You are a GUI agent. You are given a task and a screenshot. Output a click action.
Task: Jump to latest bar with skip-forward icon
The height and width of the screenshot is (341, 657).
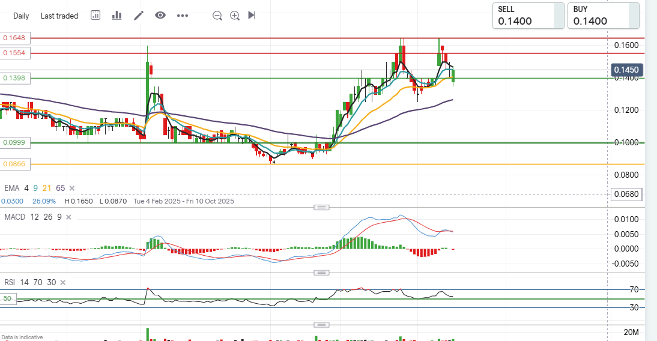(x=252, y=15)
